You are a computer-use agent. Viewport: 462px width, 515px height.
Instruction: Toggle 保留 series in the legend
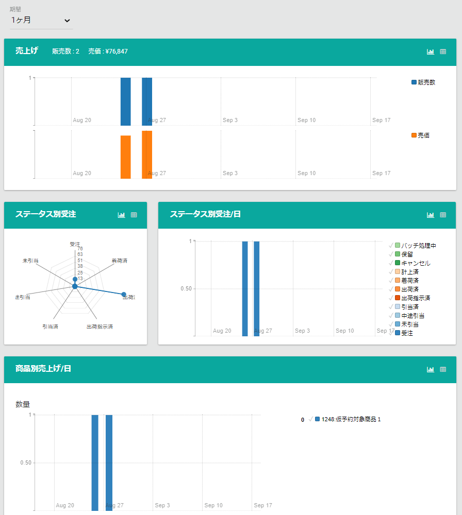tap(391, 254)
